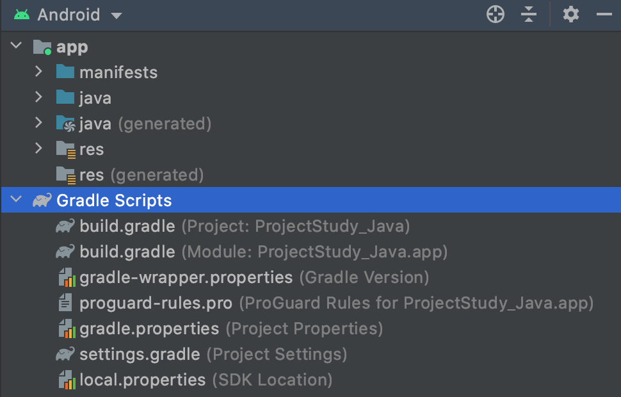Screen dimensions: 621x397
Task: Click the green Android robot icon
Action: pyautogui.click(x=22, y=15)
